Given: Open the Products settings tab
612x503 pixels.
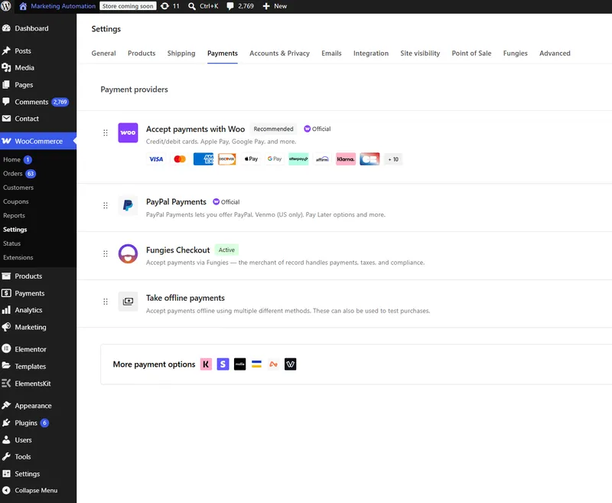Looking at the screenshot, I should (142, 53).
